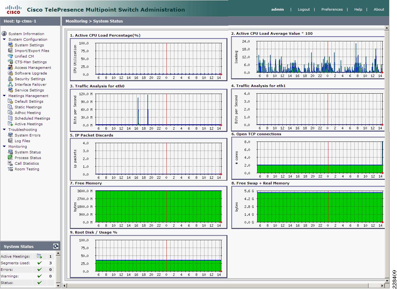This screenshot has height=289, width=397.
Task: Open the Help menu item
Action: coord(358,9)
